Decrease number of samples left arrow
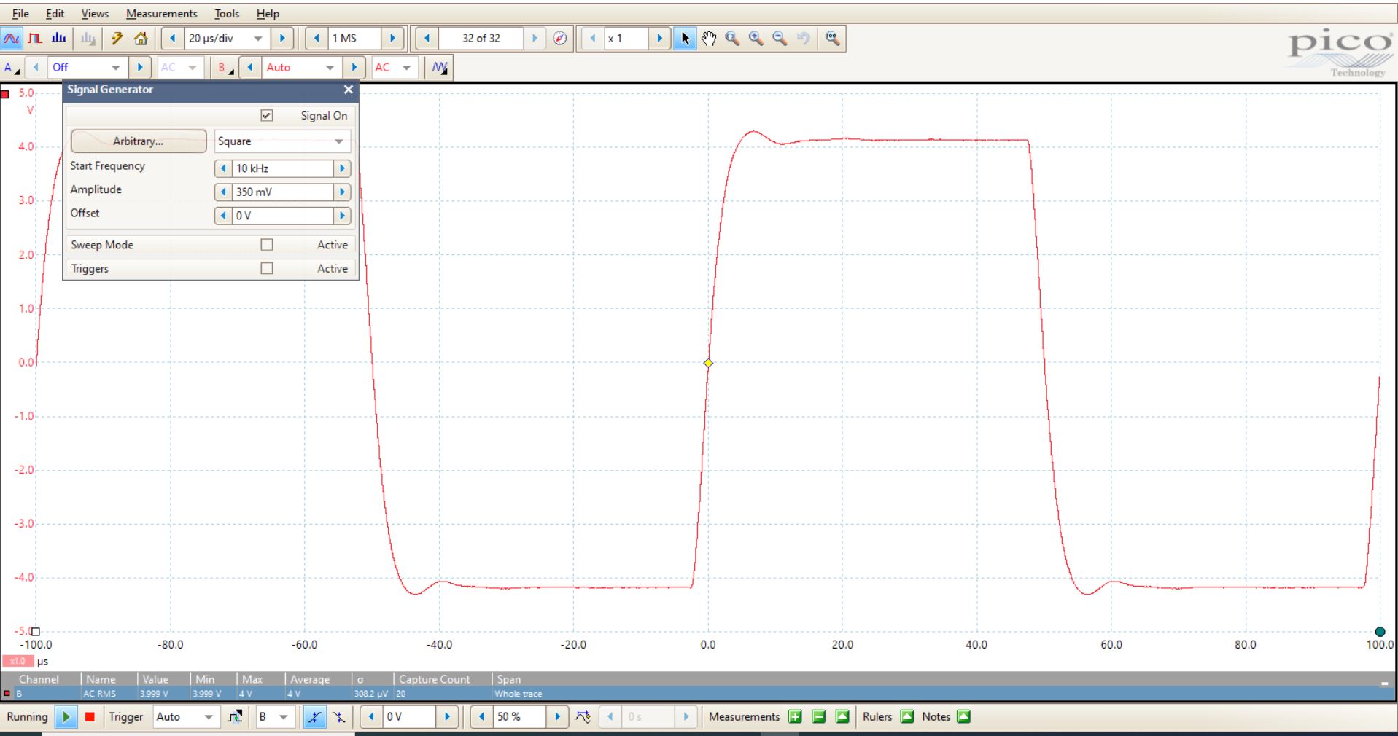Screen dimensions: 1398x736 tap(317, 39)
